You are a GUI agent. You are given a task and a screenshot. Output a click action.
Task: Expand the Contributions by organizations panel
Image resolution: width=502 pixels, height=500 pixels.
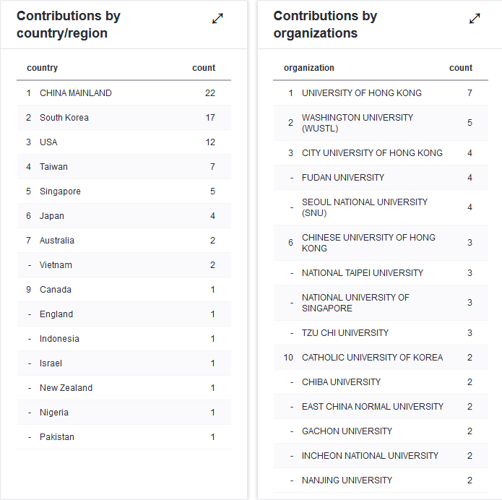475,19
